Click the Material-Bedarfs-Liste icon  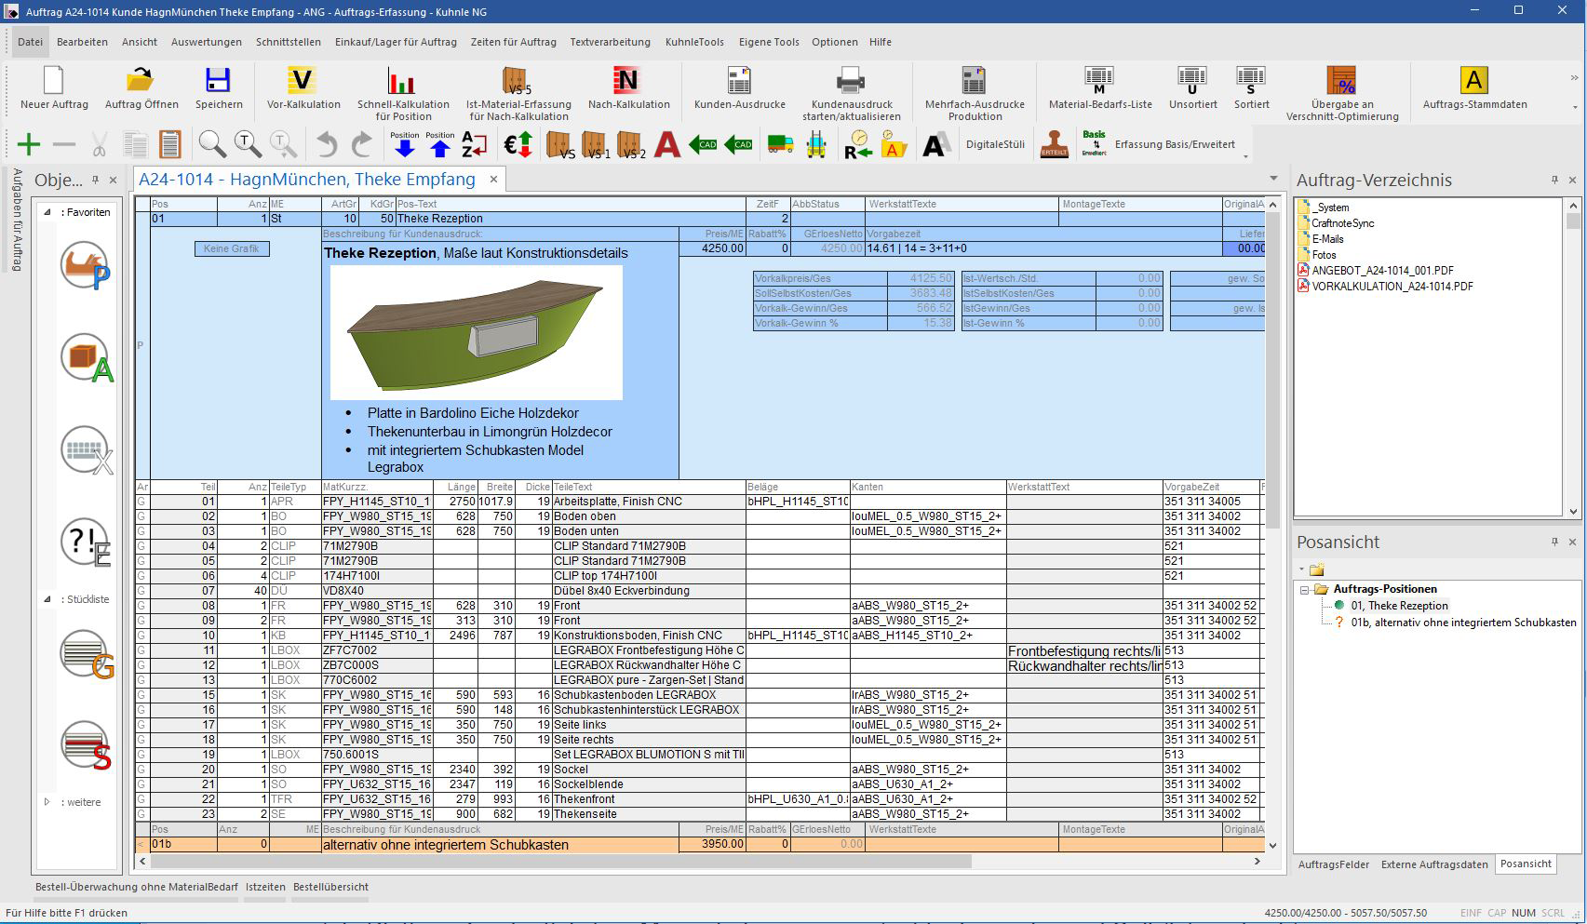coord(1099,81)
